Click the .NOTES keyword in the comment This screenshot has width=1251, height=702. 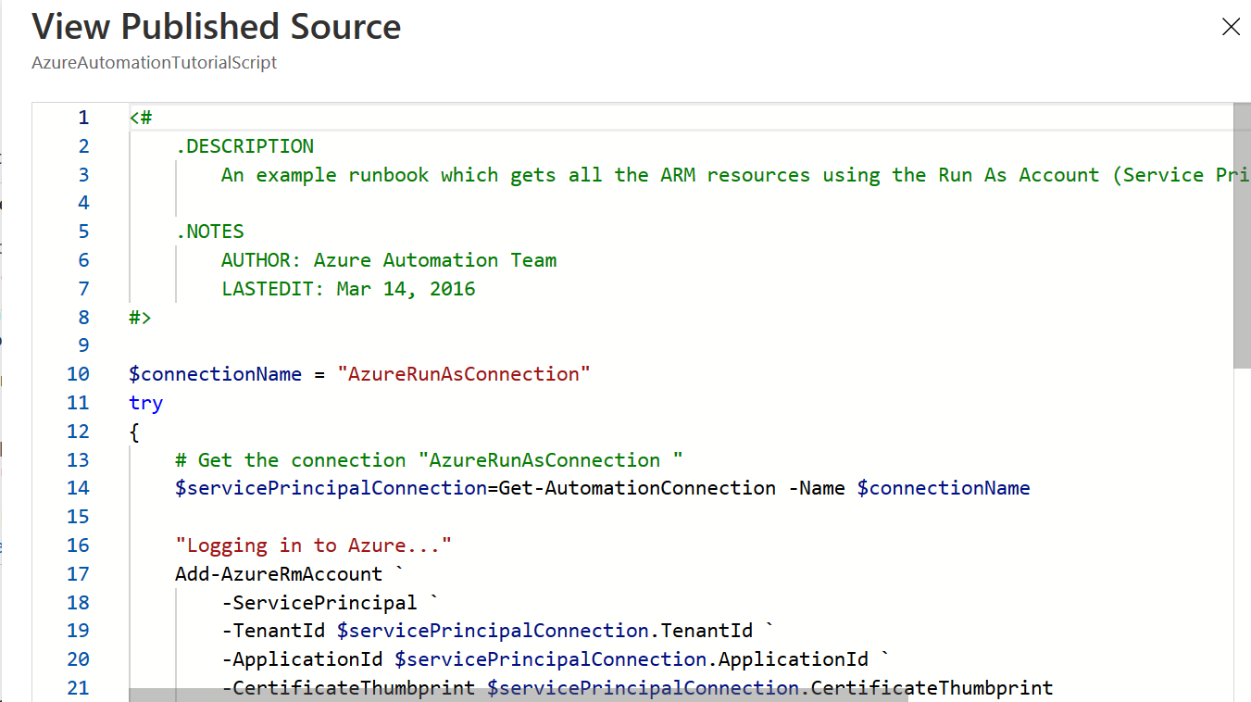click(x=209, y=232)
